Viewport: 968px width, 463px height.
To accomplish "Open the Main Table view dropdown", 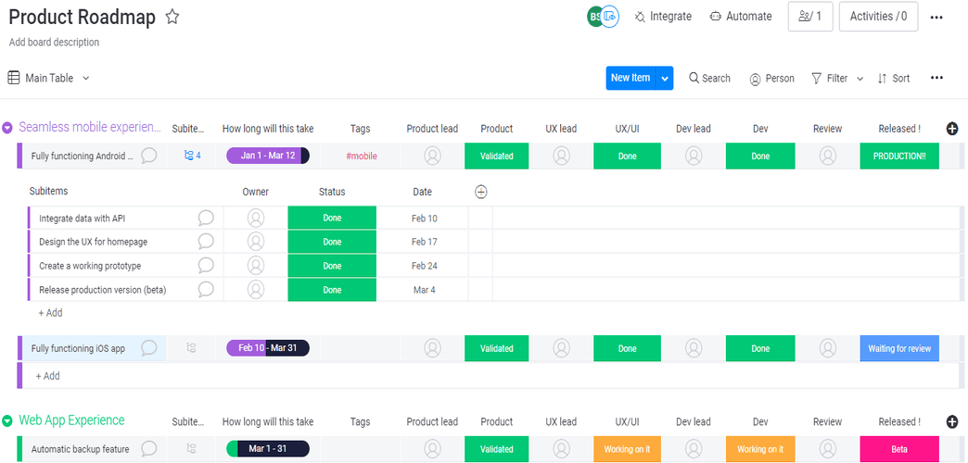I will point(86,79).
